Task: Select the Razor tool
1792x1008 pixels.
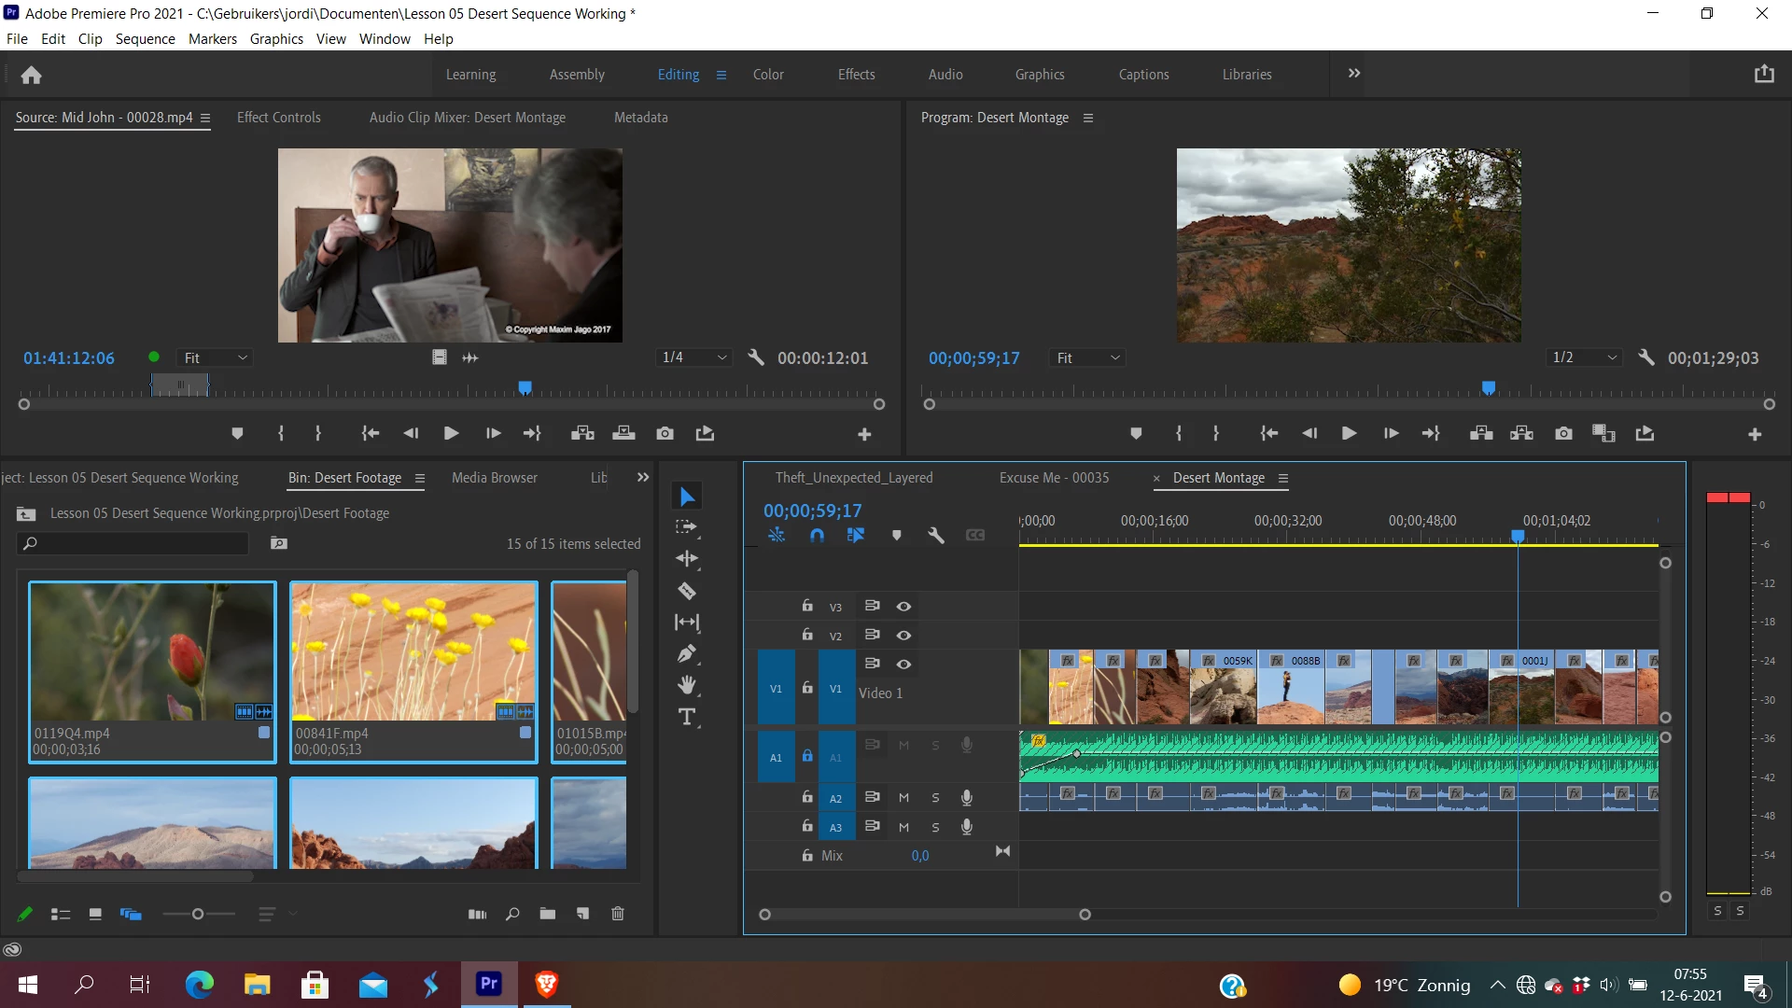Action: point(687,591)
